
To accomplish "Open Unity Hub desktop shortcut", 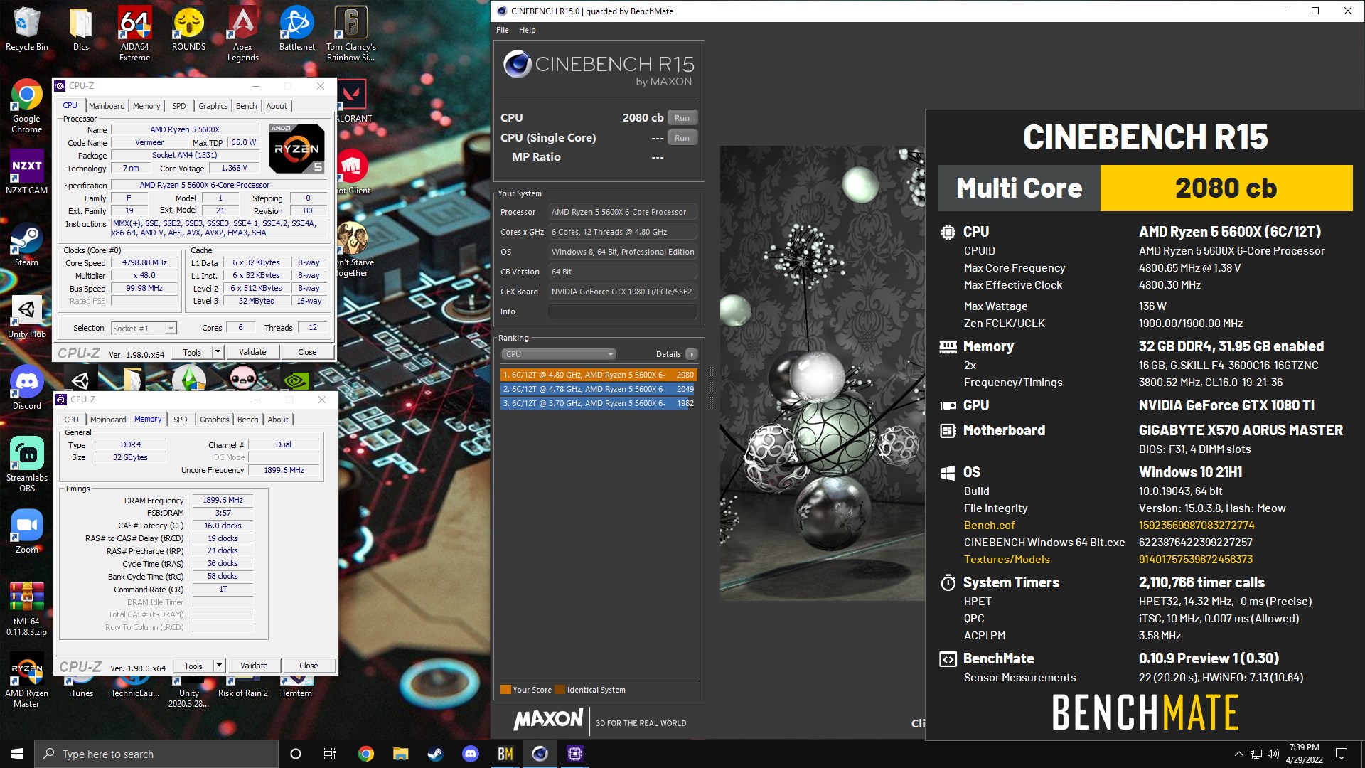I will [x=26, y=316].
